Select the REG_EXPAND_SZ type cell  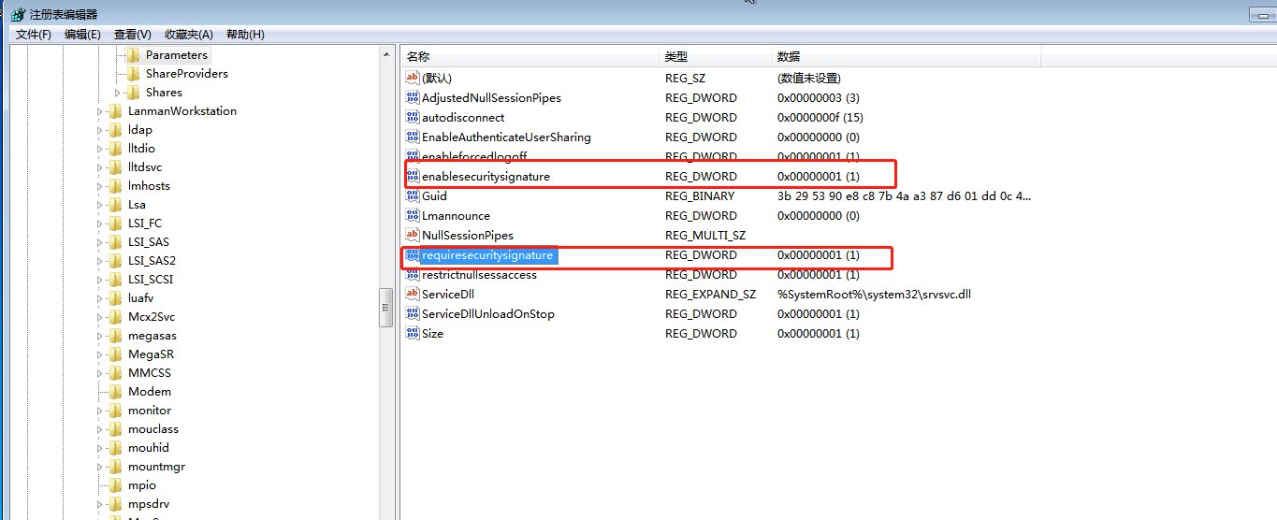[x=710, y=294]
